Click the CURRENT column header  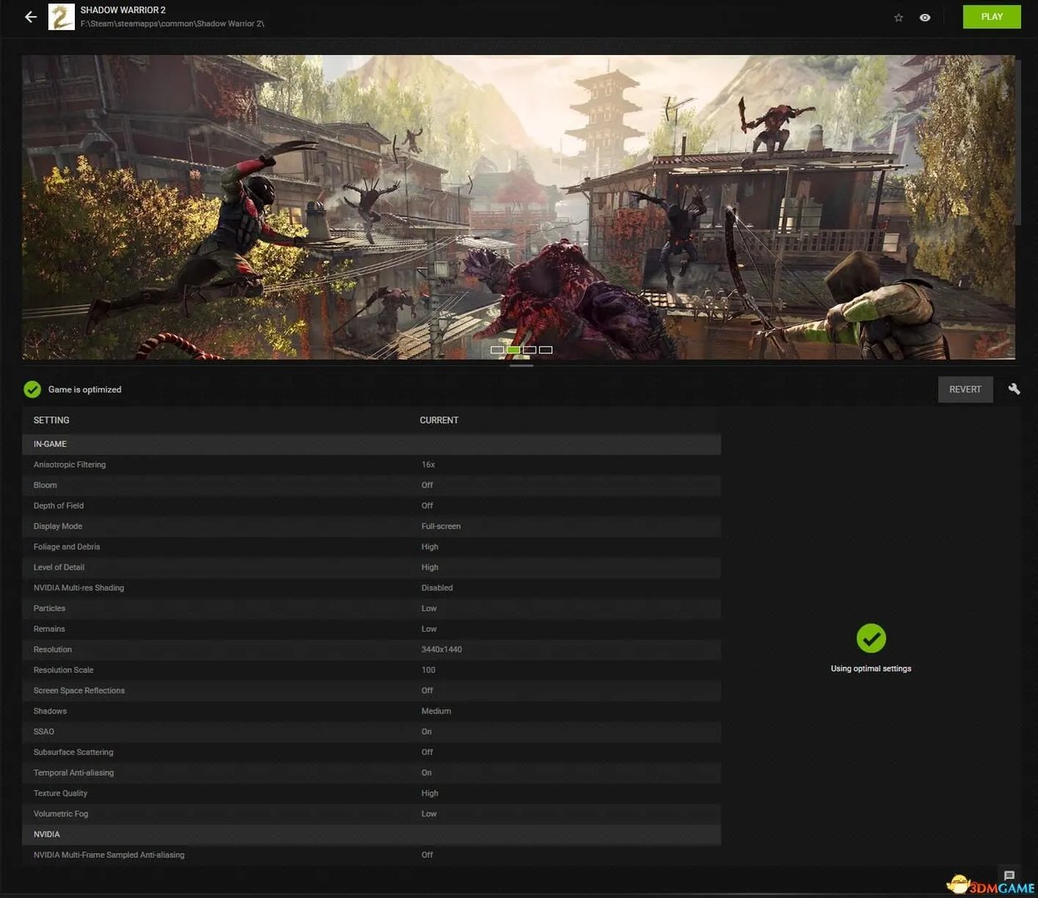tap(439, 420)
